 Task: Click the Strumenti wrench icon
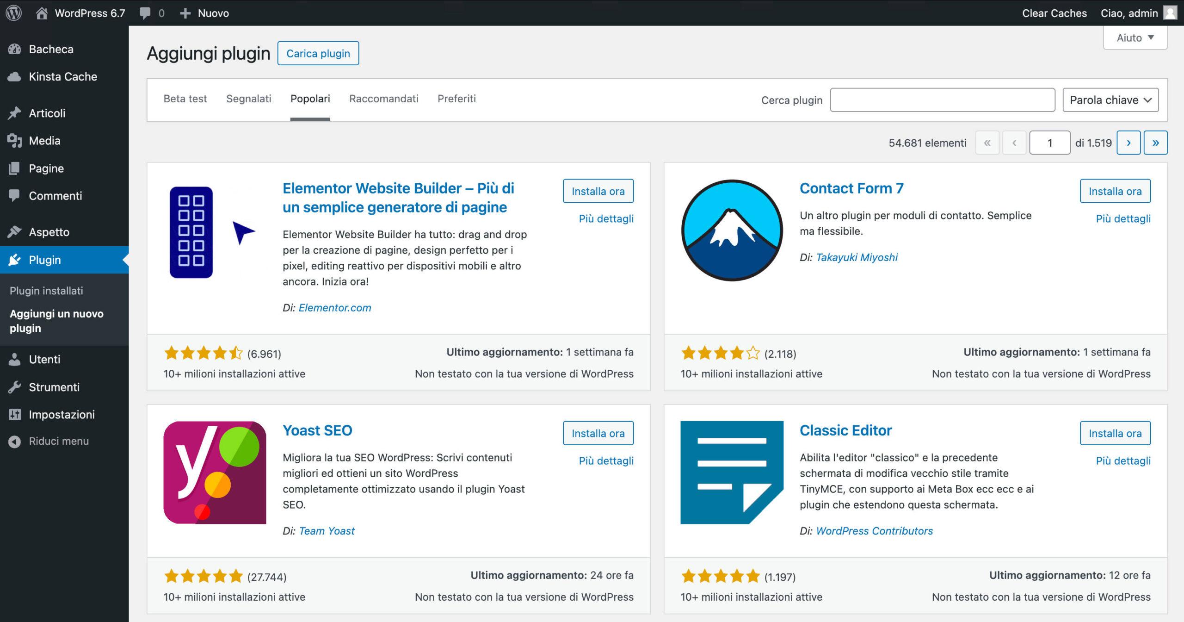click(14, 387)
